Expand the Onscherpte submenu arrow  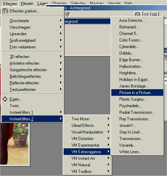[x=61, y=20]
